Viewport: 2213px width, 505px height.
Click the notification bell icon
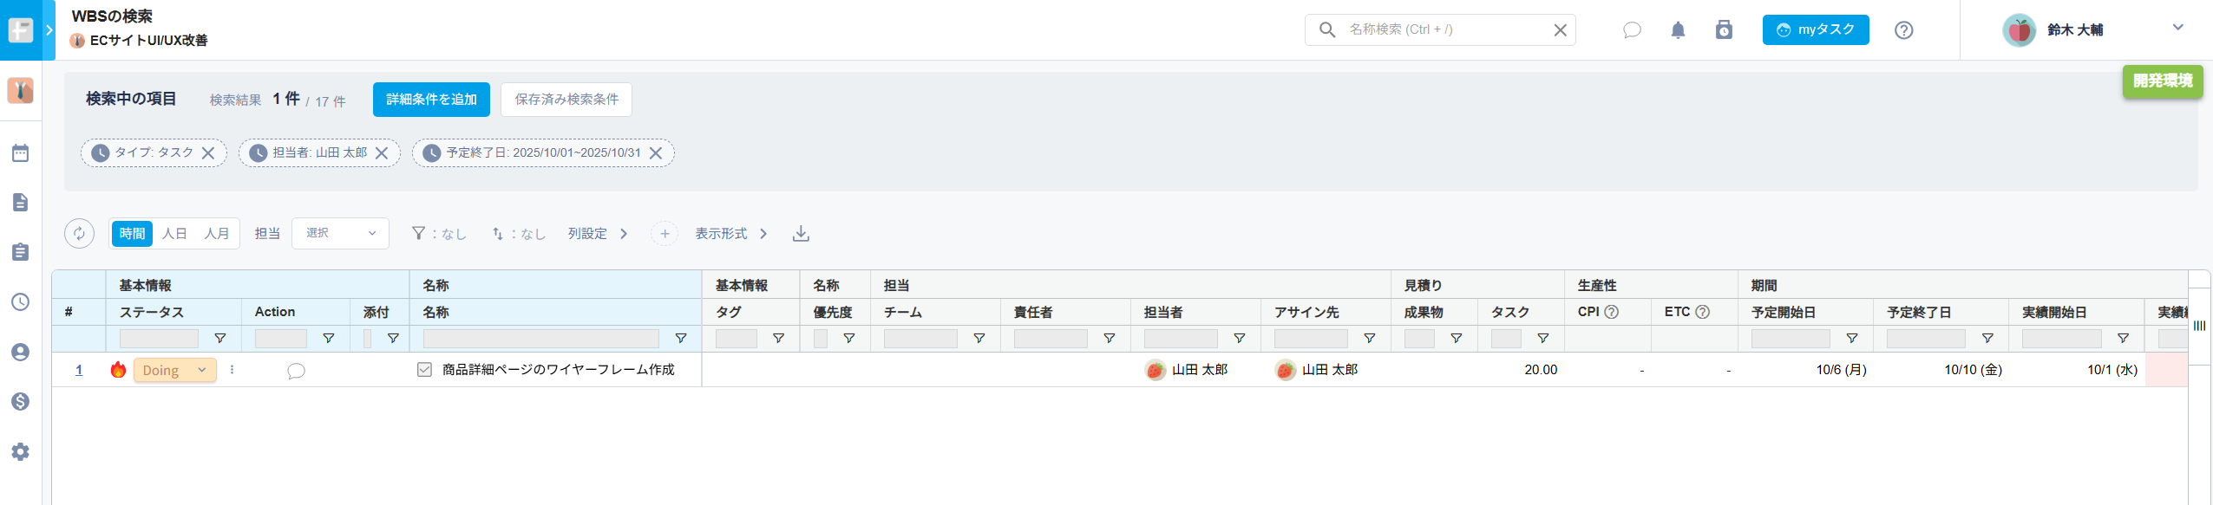point(1678,30)
